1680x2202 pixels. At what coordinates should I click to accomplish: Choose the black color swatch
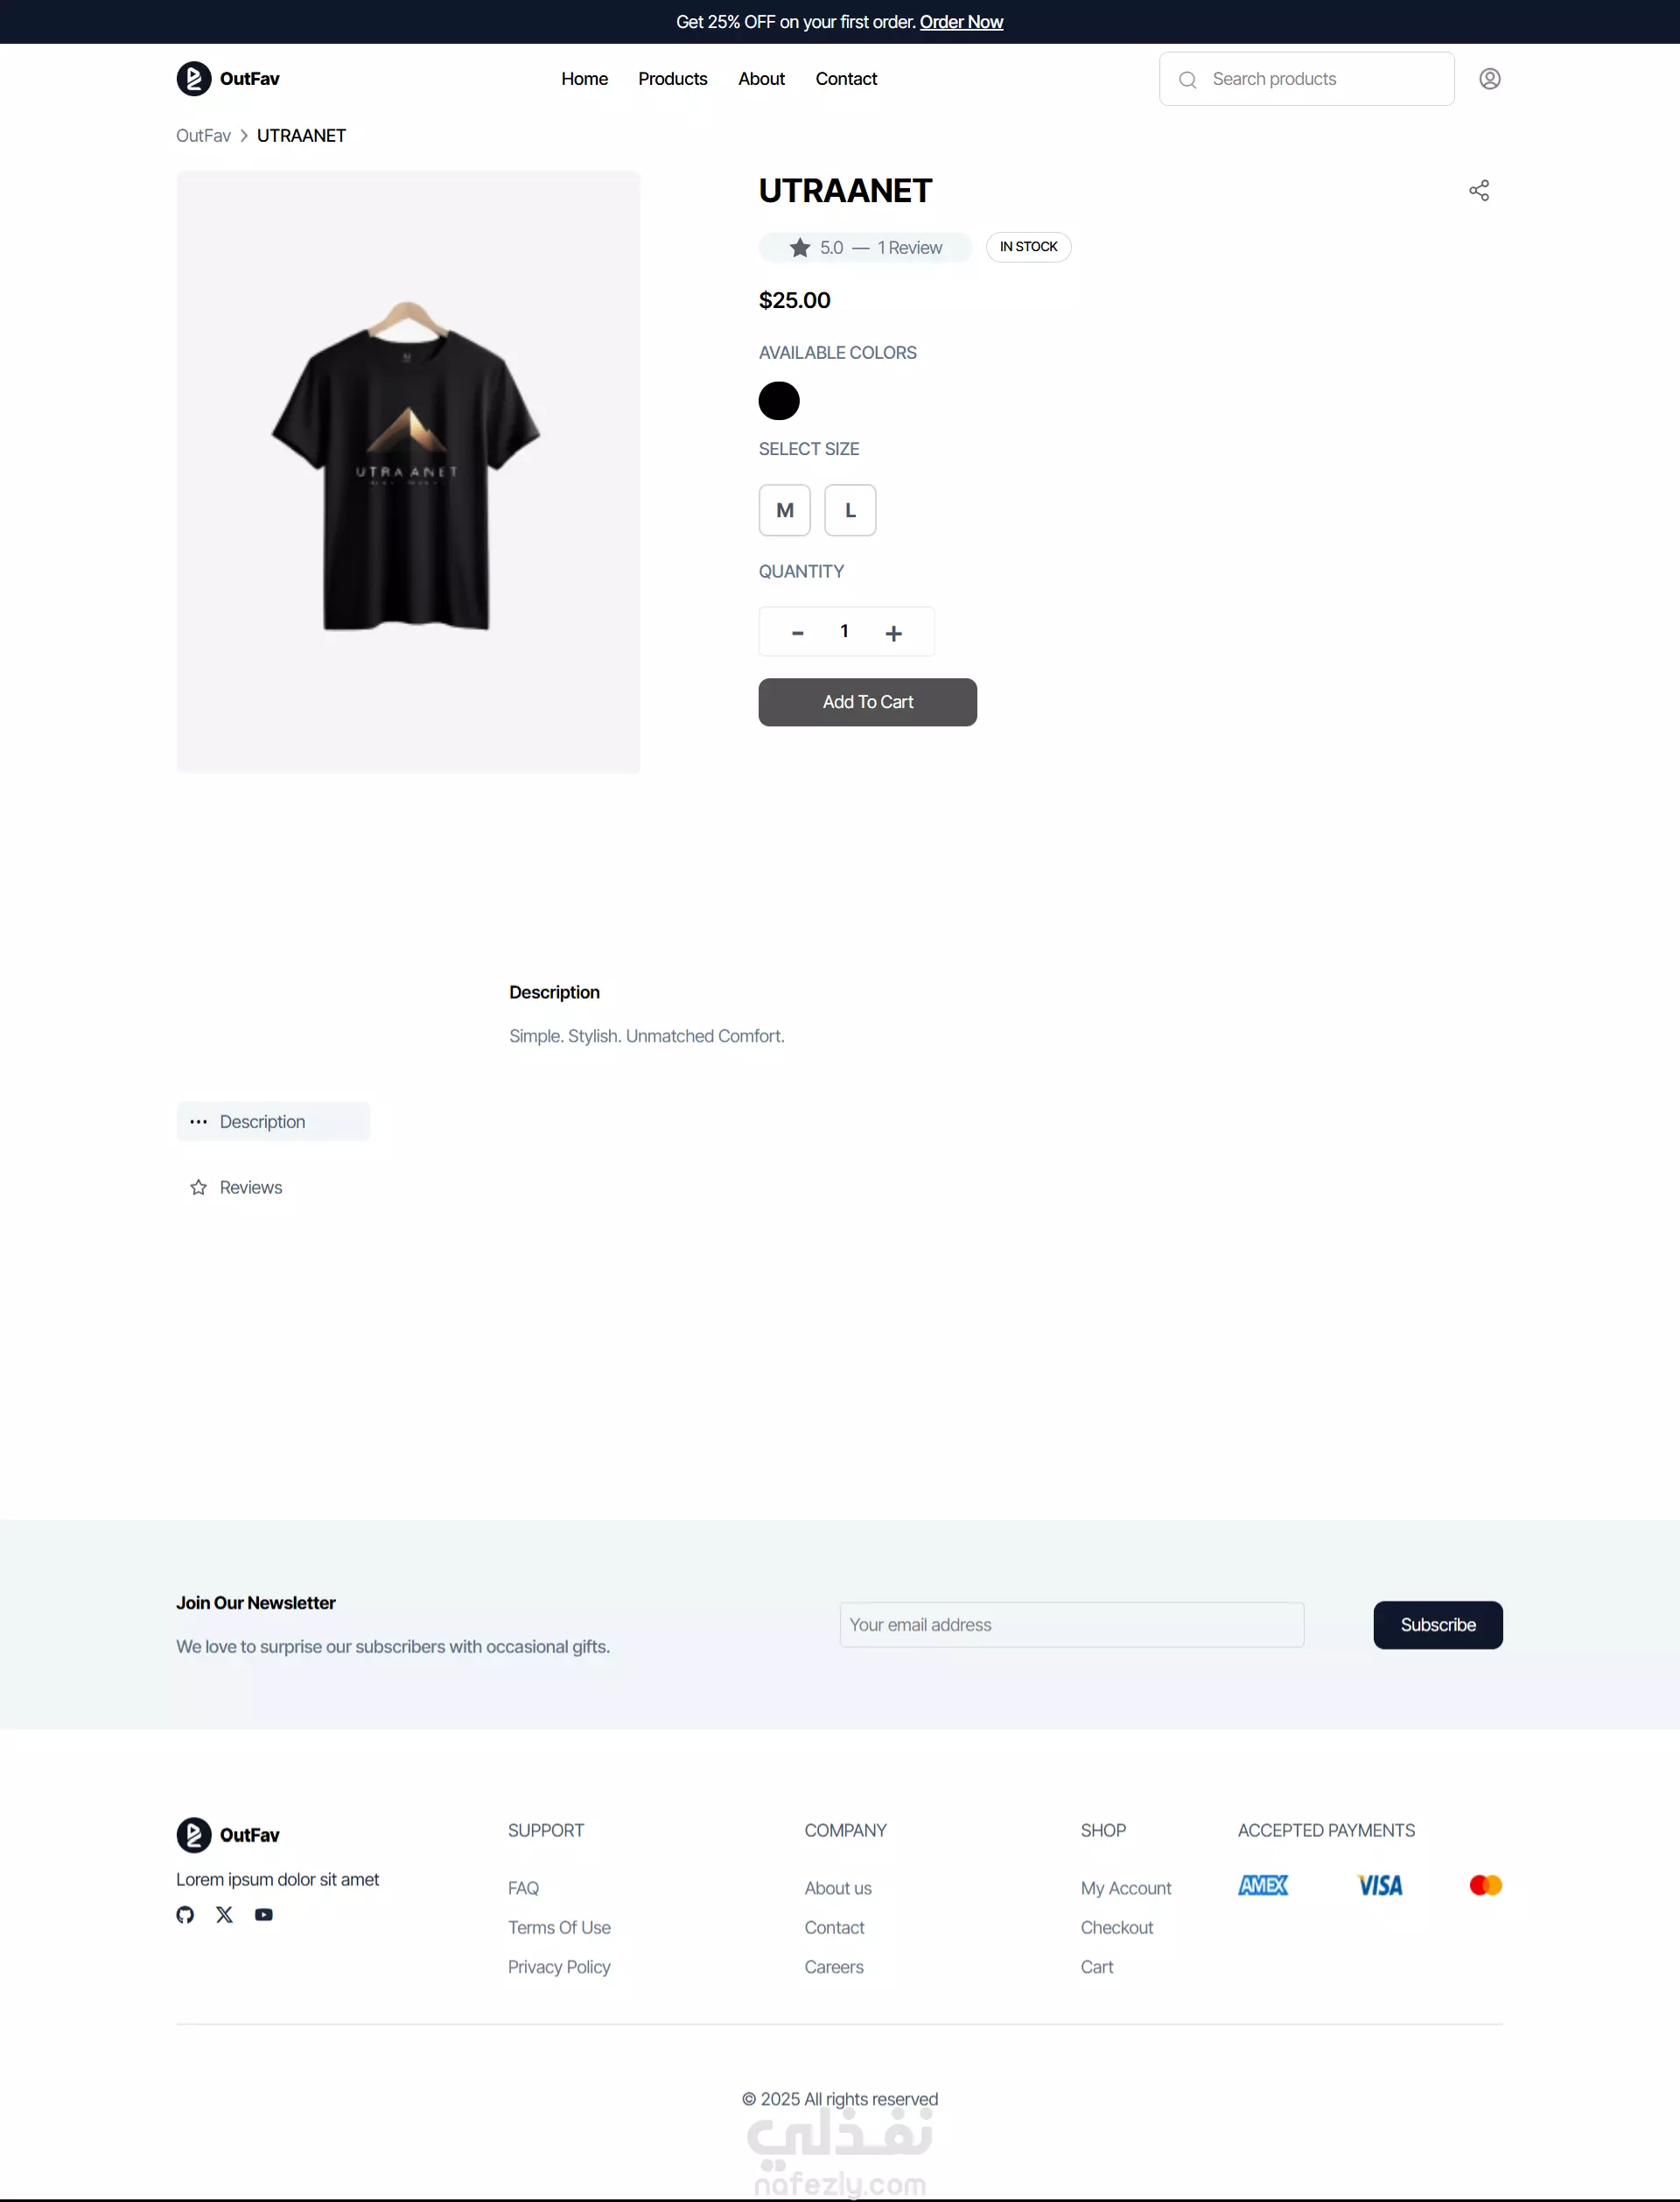tap(779, 401)
